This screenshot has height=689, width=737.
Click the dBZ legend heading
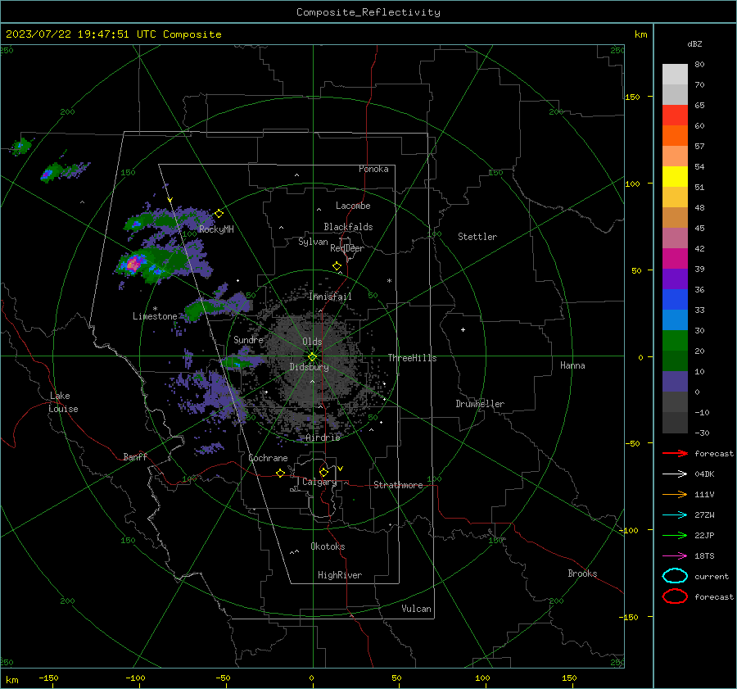click(694, 44)
